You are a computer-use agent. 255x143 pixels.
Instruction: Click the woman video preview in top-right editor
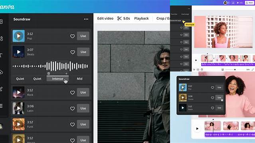[223, 32]
